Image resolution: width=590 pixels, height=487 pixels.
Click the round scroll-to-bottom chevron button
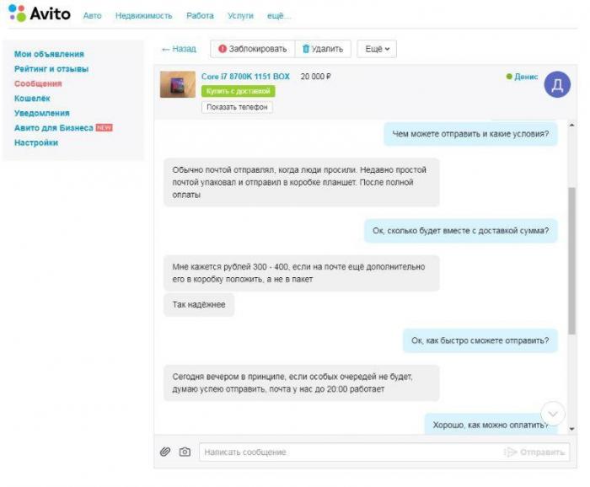coord(553,414)
